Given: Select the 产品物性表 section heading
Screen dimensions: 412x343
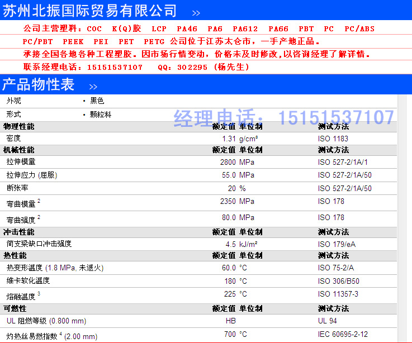Looking at the screenshot, I should click(x=38, y=85).
